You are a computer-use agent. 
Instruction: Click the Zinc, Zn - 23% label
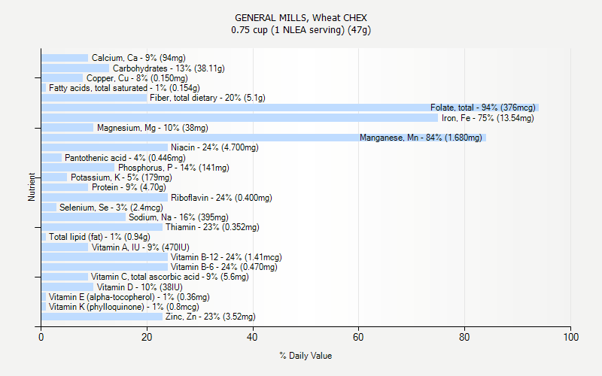[211, 317]
